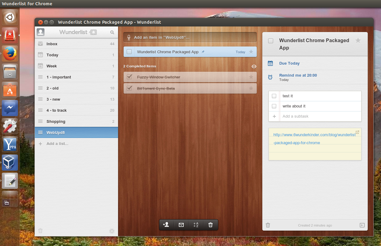Open Ubuntu Software Center launcher icon
Screen dimensions: 381x246
click(x=10, y=90)
